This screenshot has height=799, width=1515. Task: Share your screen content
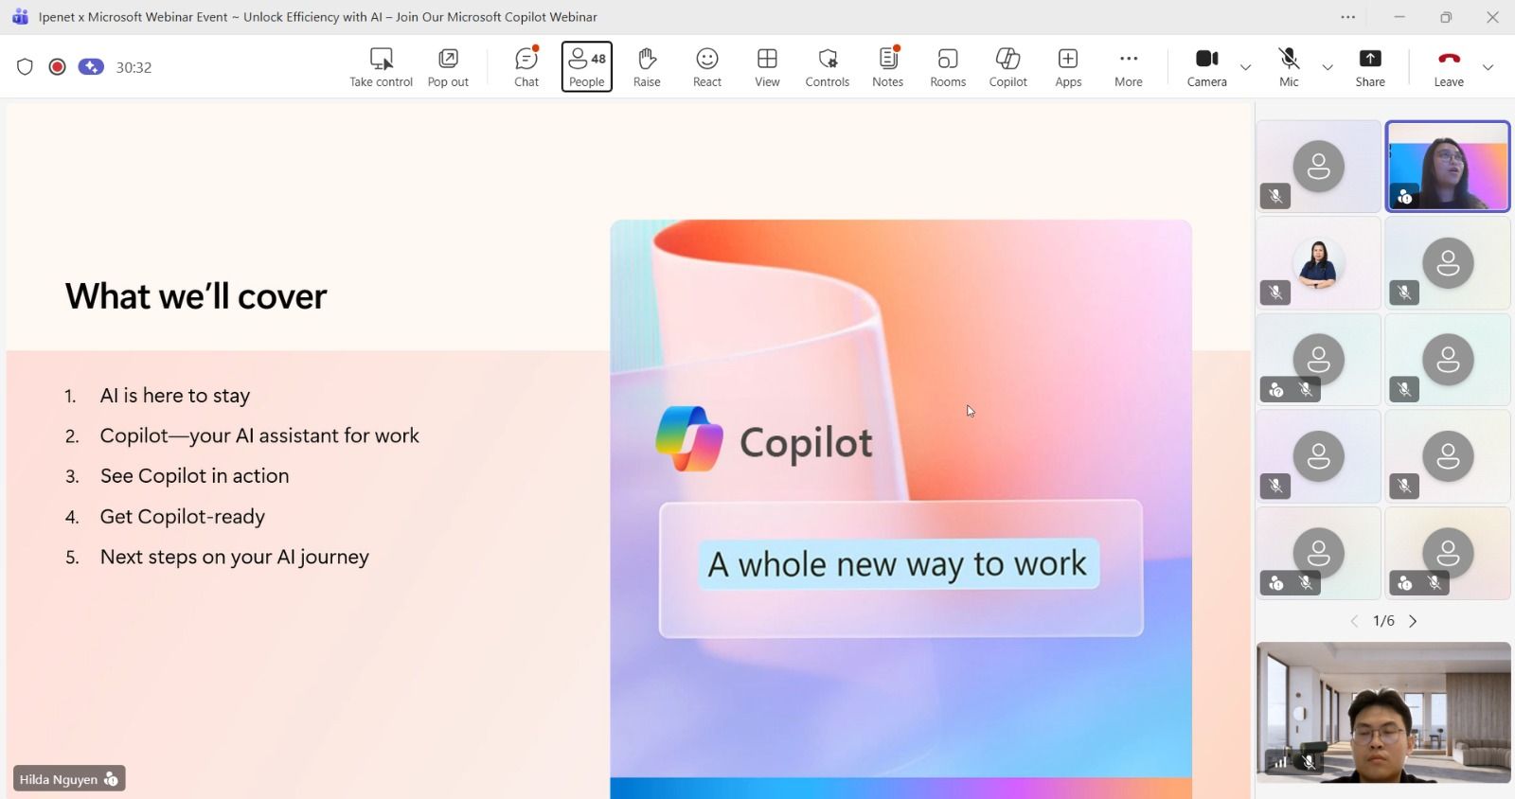(x=1370, y=66)
